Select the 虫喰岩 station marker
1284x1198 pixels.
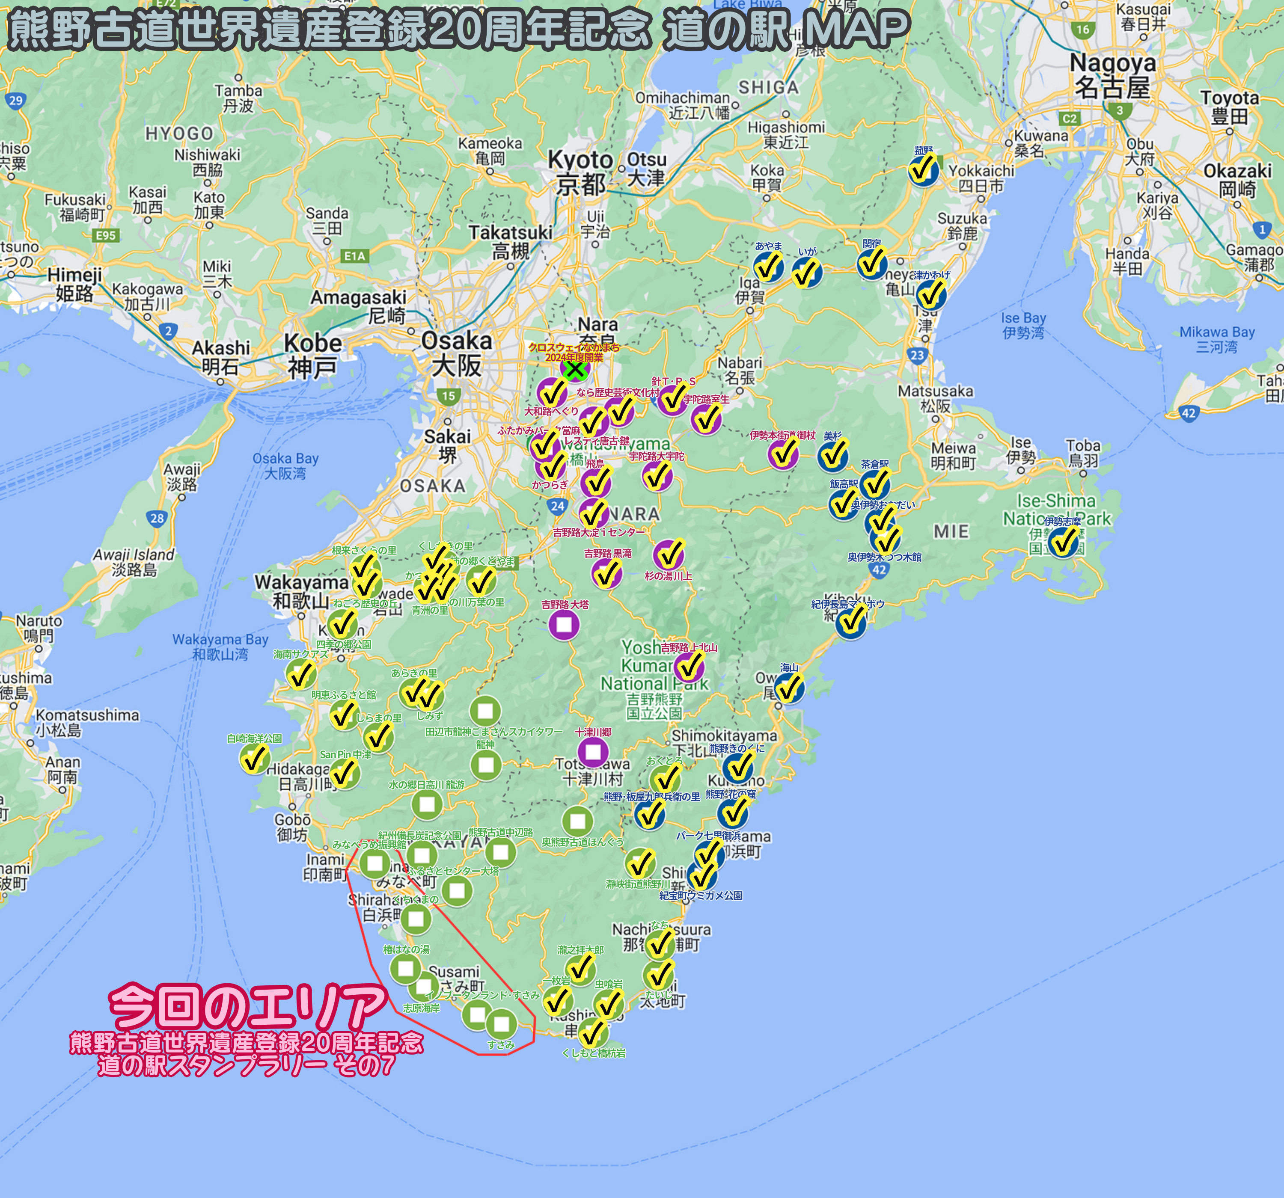tap(608, 1004)
